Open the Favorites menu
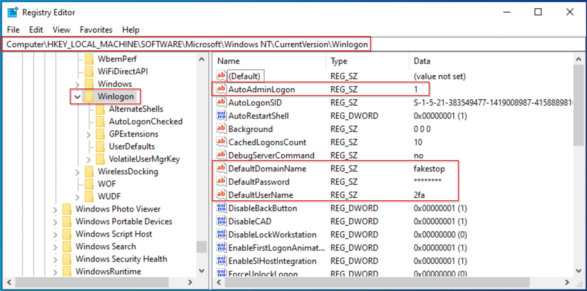 96,30
